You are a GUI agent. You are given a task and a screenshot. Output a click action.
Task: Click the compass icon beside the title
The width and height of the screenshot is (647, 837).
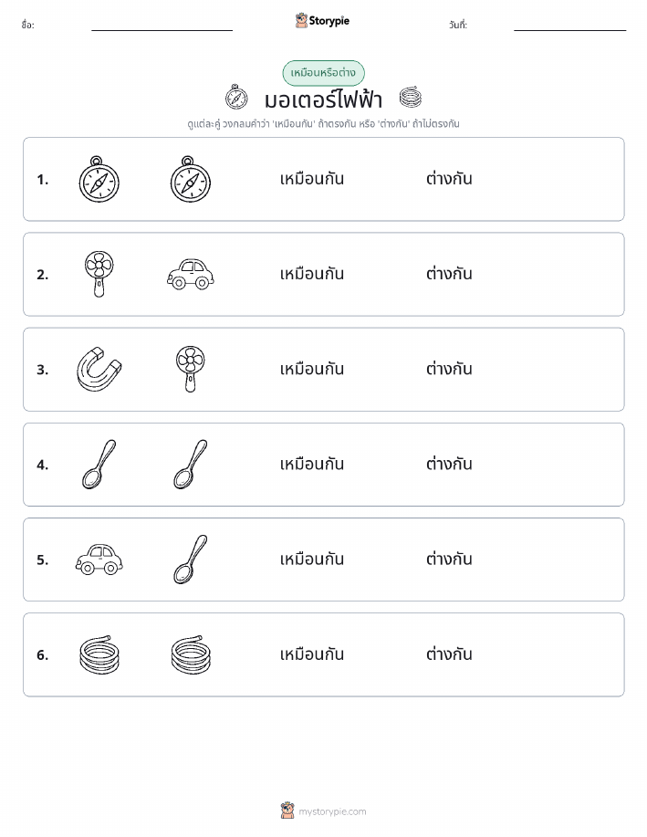pos(236,97)
